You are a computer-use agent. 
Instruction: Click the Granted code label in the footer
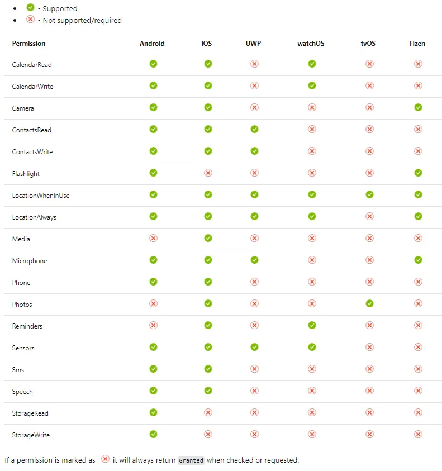(191, 460)
